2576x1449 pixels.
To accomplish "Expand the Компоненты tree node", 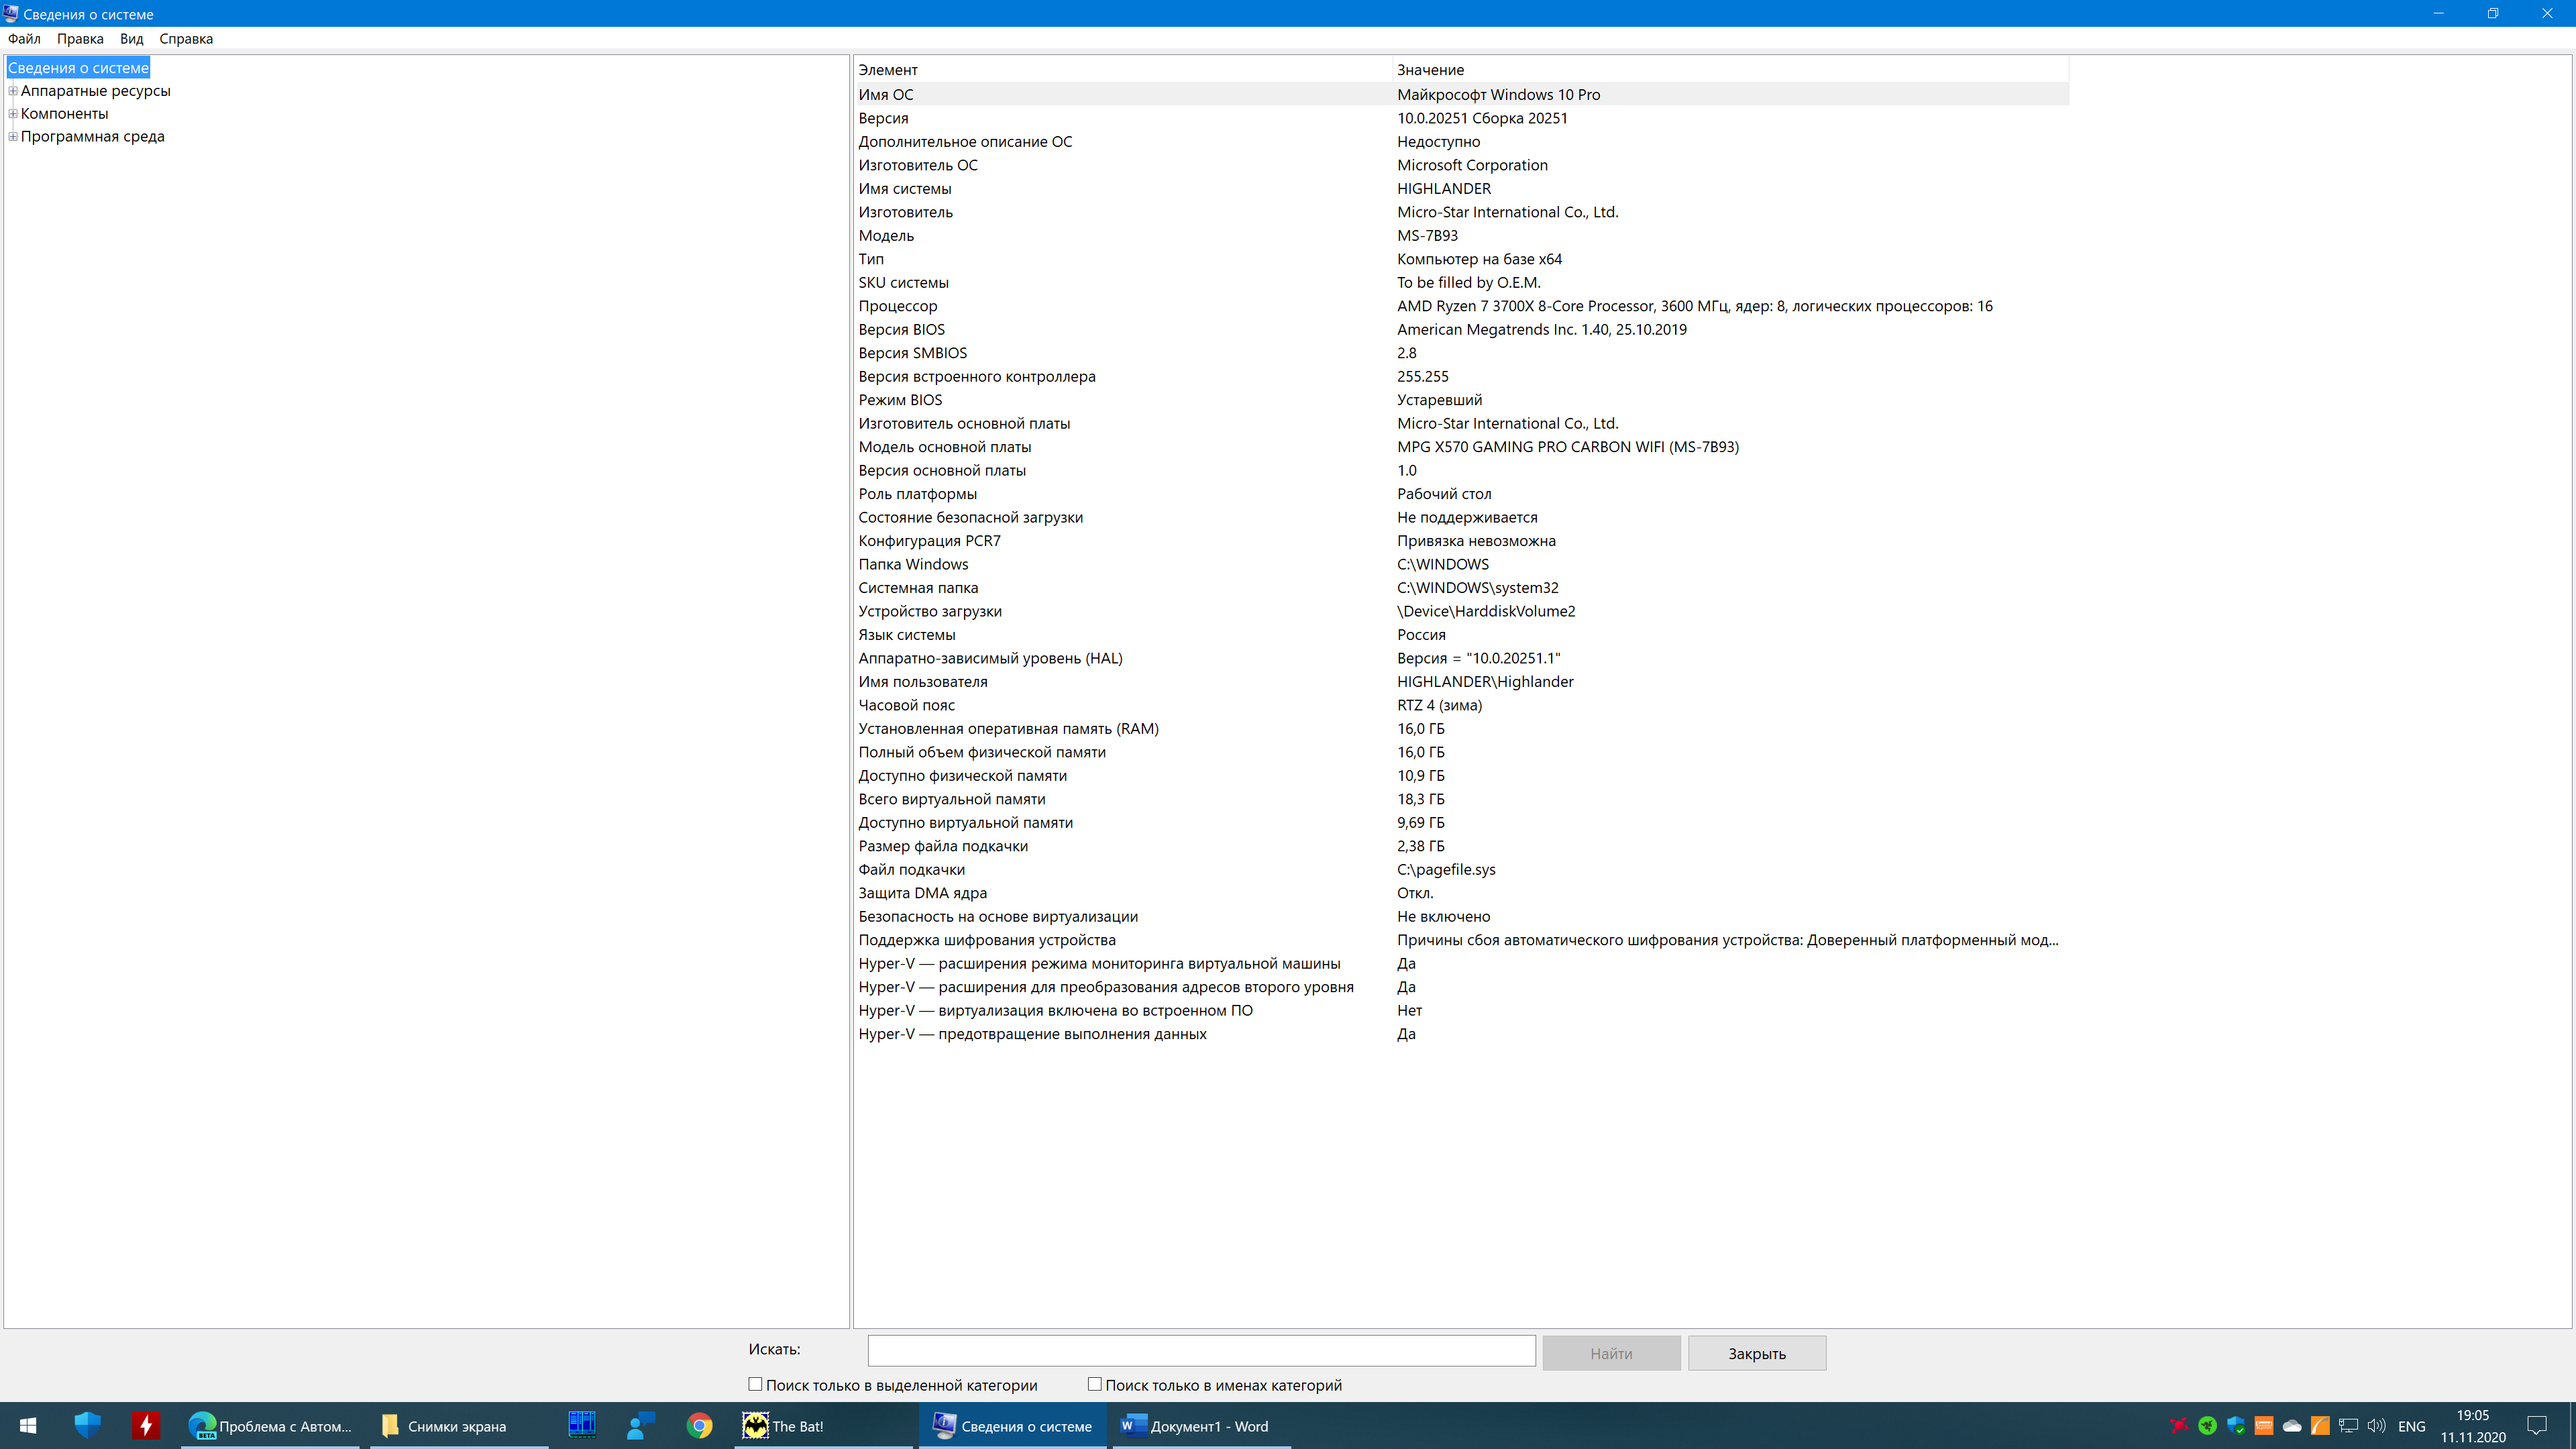I will point(13,114).
